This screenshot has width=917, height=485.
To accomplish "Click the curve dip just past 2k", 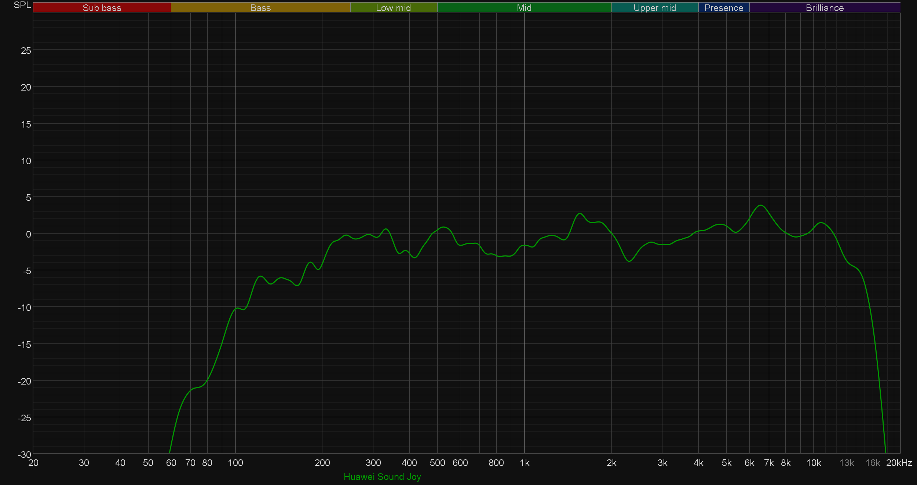I will (629, 261).
